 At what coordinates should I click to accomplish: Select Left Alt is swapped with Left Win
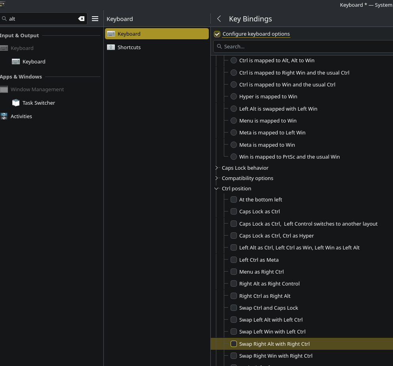tap(234, 109)
